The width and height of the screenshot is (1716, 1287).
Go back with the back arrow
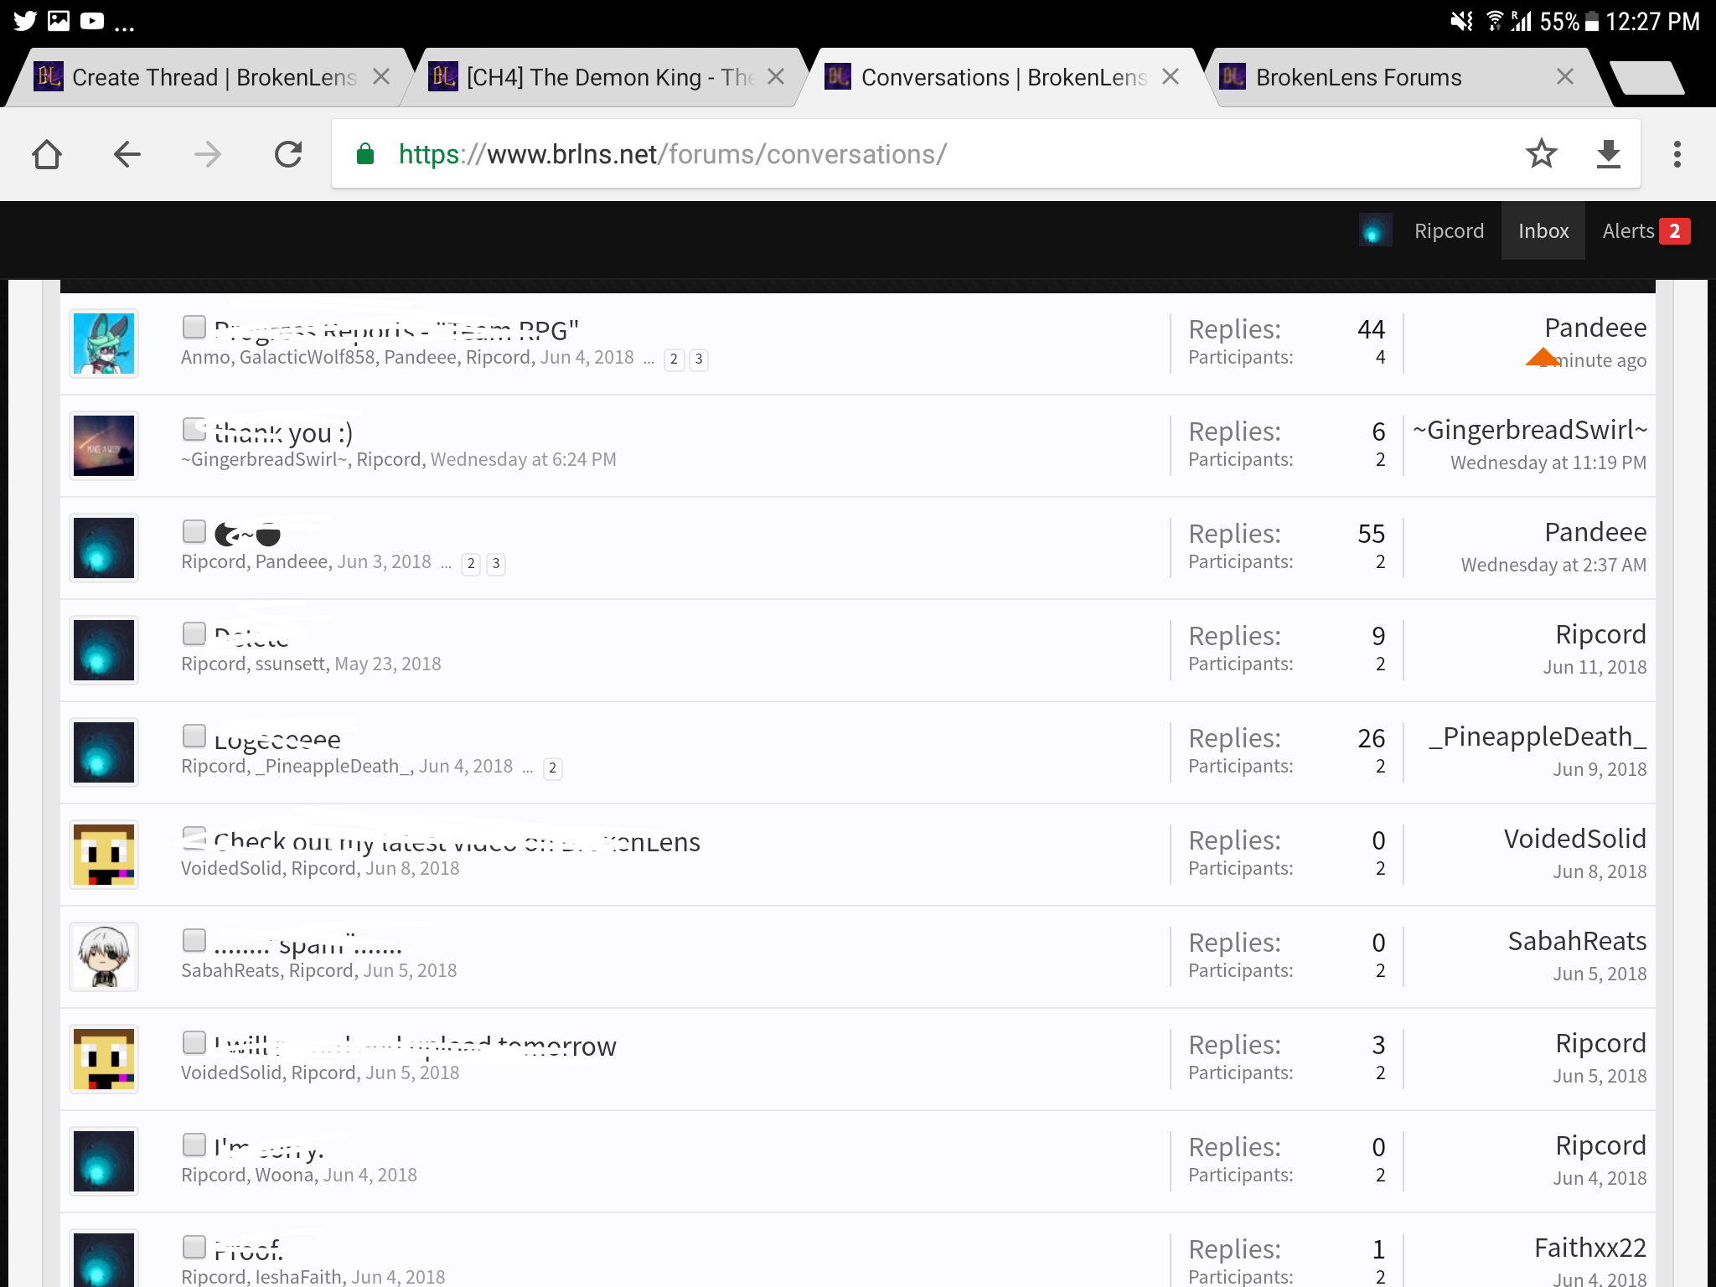pos(127,154)
